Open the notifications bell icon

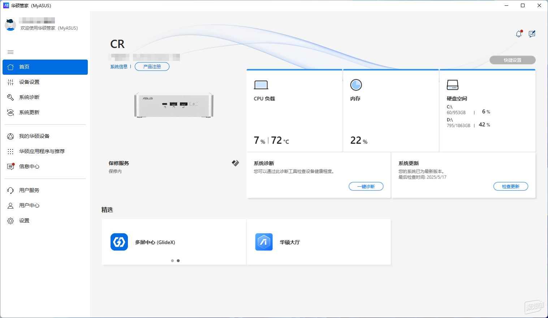point(519,34)
